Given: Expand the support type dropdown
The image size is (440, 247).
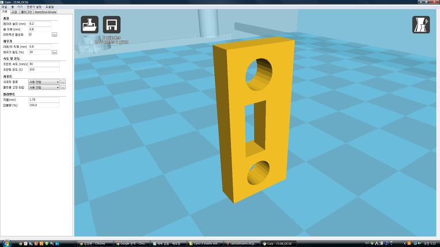Looking at the screenshot, I should pyautogui.click(x=44, y=82).
